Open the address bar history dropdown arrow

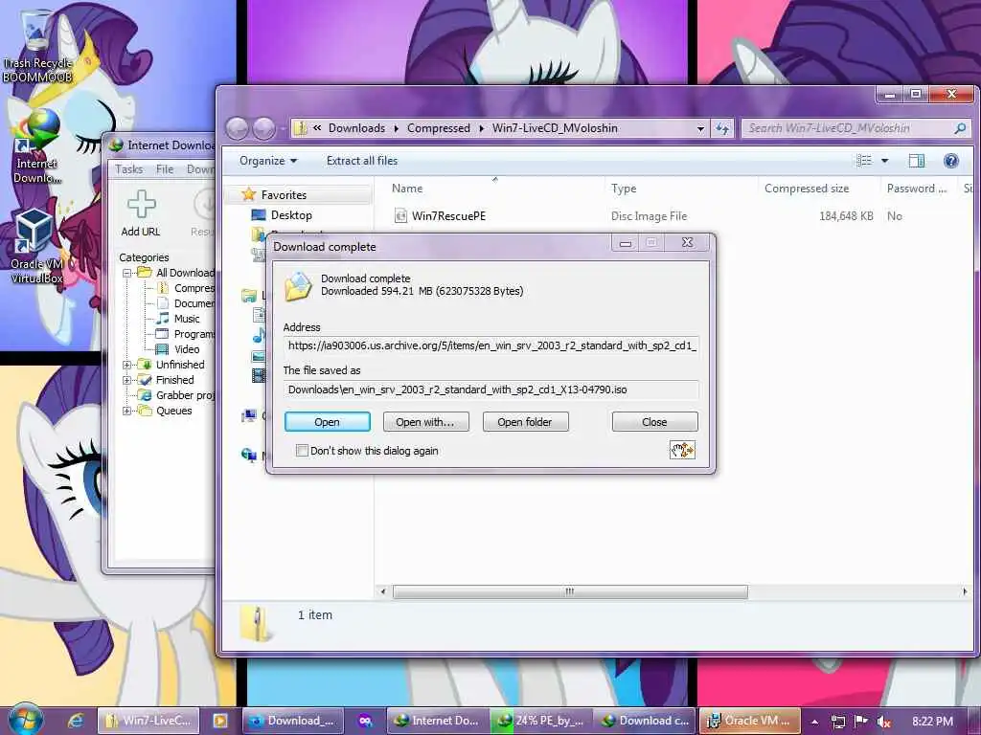click(x=700, y=129)
